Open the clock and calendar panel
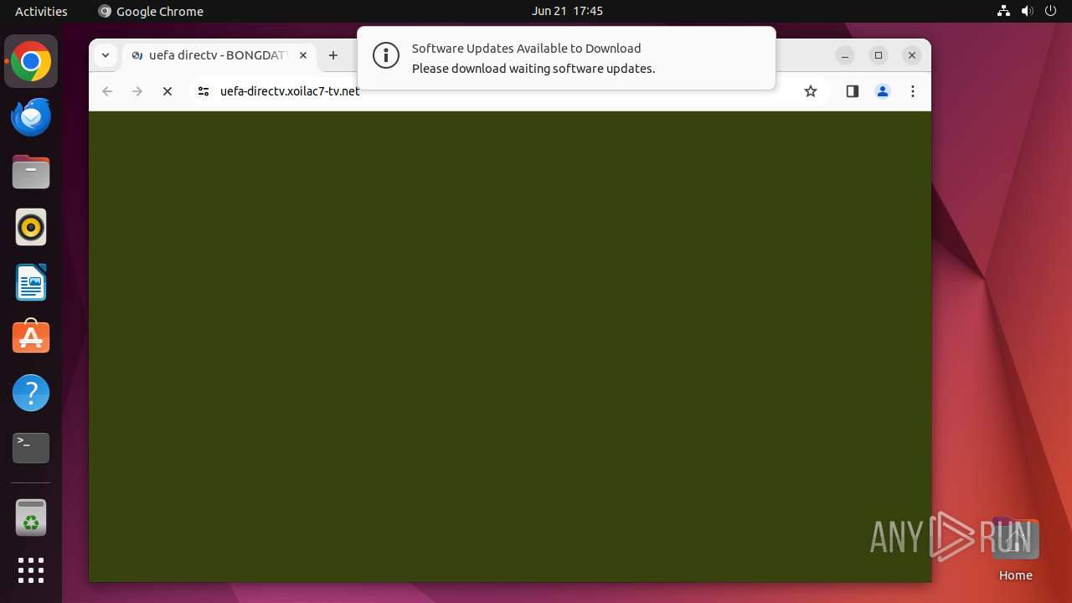 coord(567,11)
